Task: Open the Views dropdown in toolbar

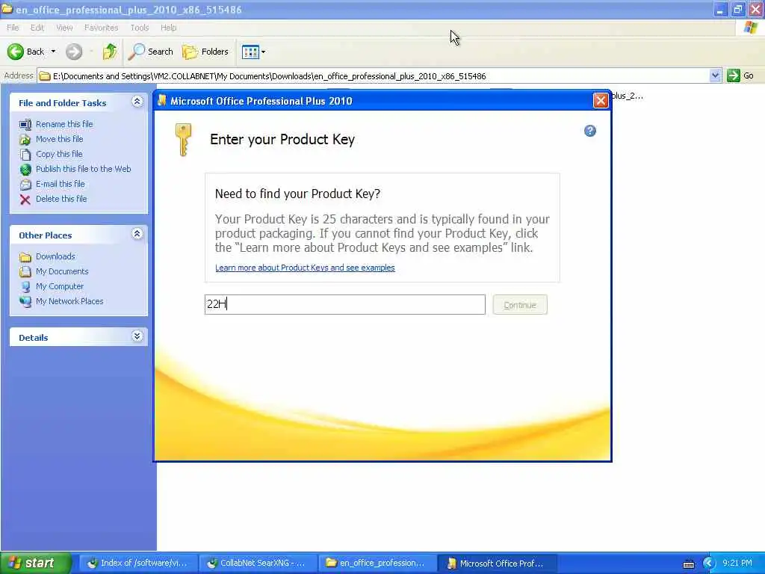Action: pyautogui.click(x=254, y=52)
